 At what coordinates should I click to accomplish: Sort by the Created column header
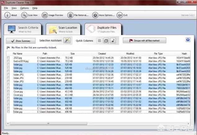[x=102, y=54]
